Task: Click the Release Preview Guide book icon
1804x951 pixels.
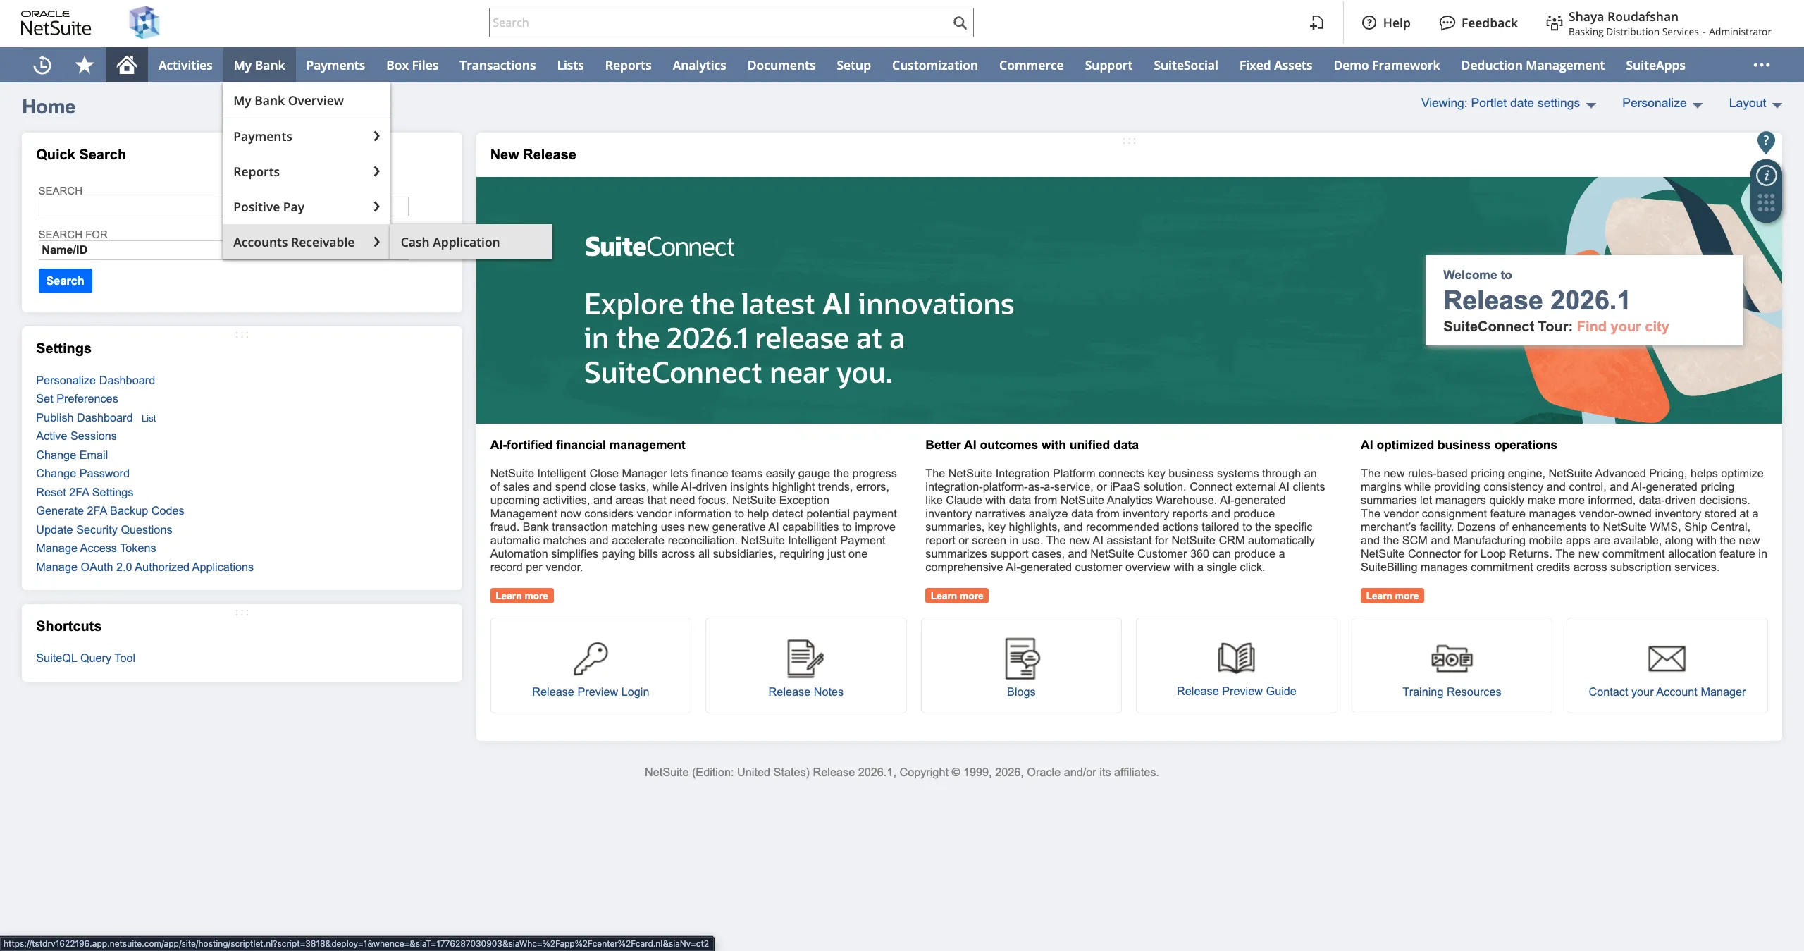Action: click(x=1236, y=657)
